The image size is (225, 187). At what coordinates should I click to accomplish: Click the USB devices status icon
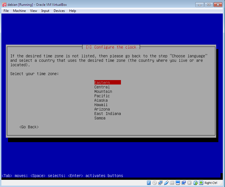click(166, 183)
